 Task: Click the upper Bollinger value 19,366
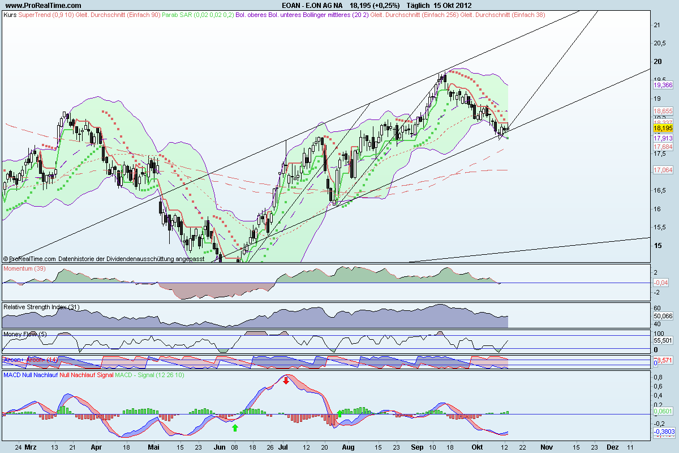(x=663, y=85)
